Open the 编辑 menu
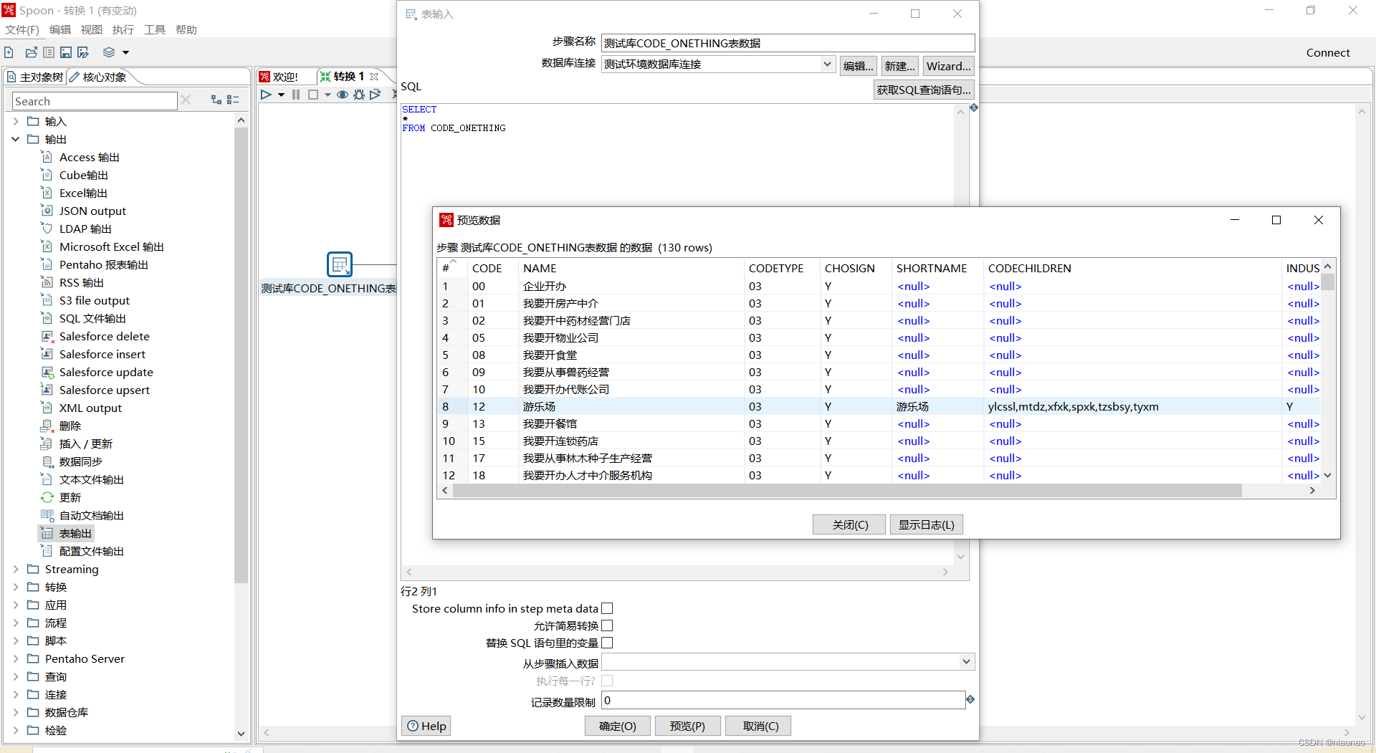This screenshot has height=753, width=1376. 60,29
